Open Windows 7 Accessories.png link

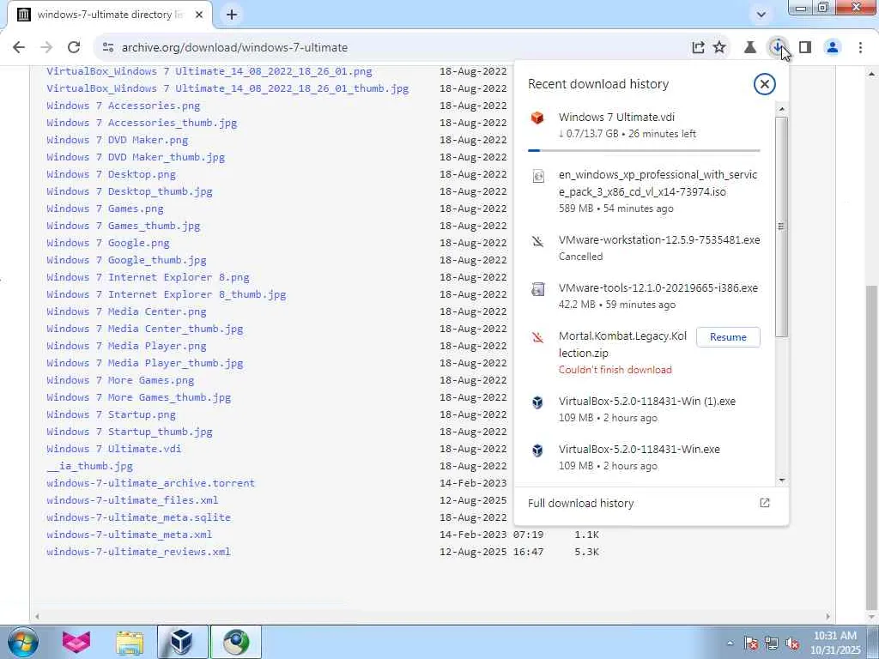pyautogui.click(x=124, y=106)
